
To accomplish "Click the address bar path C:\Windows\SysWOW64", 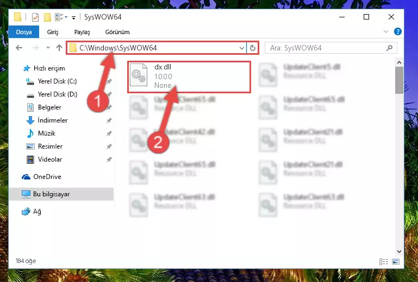I will point(118,48).
